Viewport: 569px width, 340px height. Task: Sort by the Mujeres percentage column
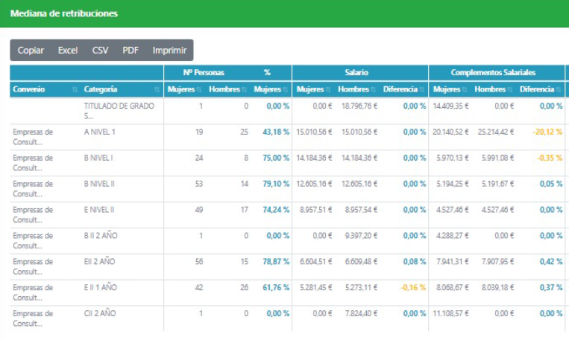(286, 90)
